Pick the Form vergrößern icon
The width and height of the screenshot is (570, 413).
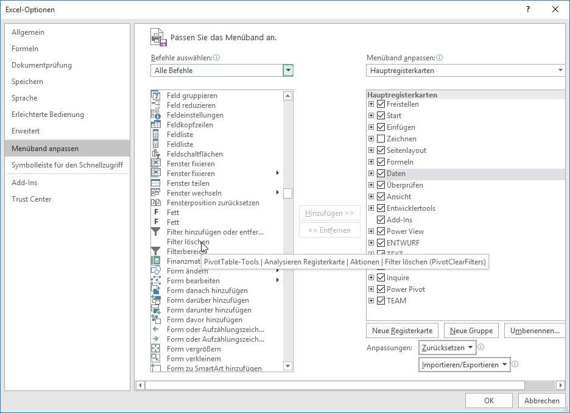155,349
